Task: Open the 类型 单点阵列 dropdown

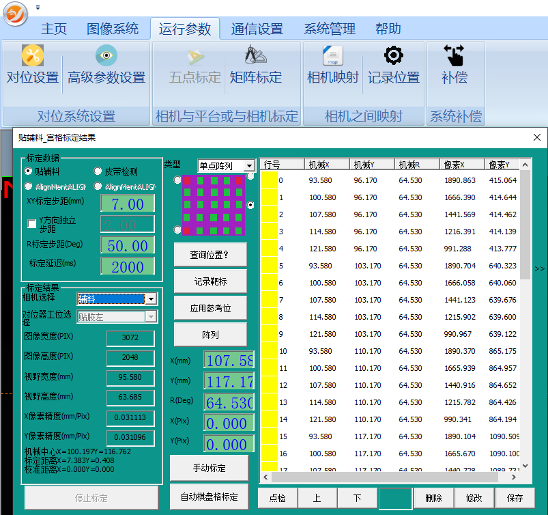Action: point(248,166)
